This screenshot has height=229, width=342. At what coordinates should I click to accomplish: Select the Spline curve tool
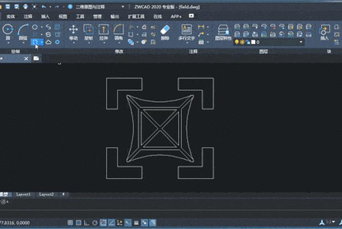[x=48, y=27]
